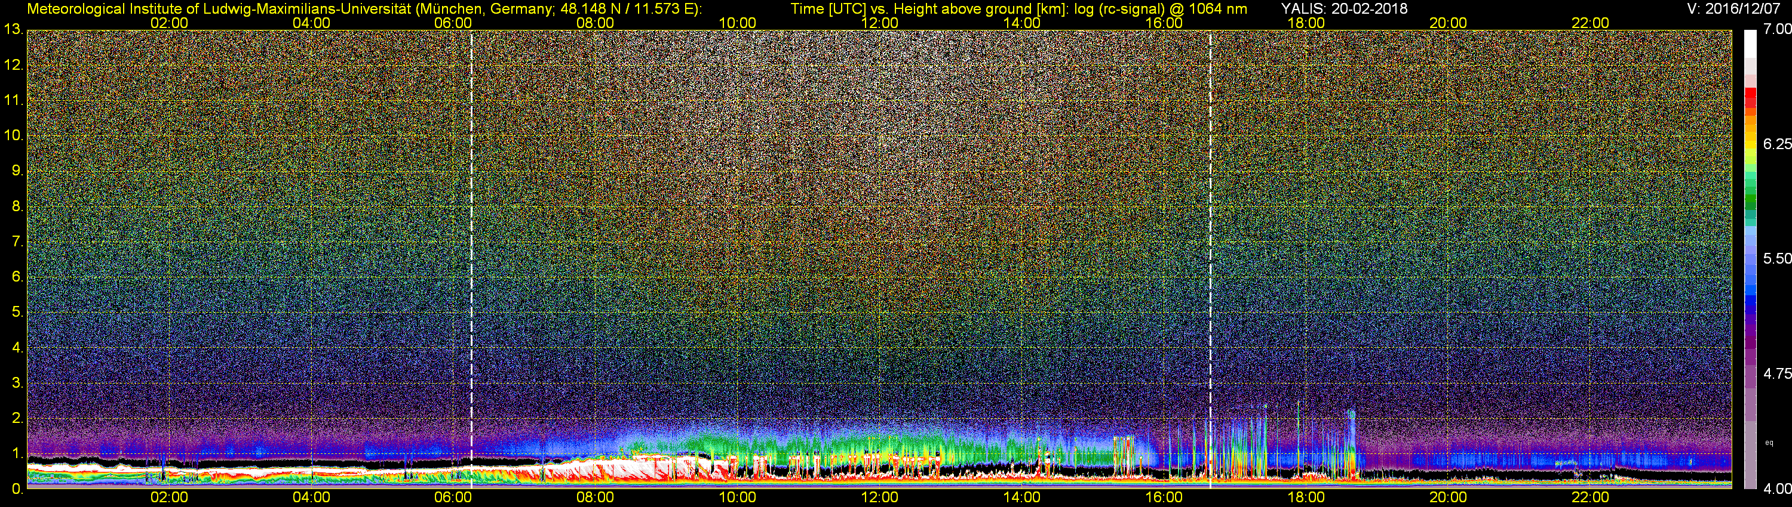Click '08:00' on the lower time axis
Screen dimensions: 1792x507
pyautogui.click(x=596, y=497)
